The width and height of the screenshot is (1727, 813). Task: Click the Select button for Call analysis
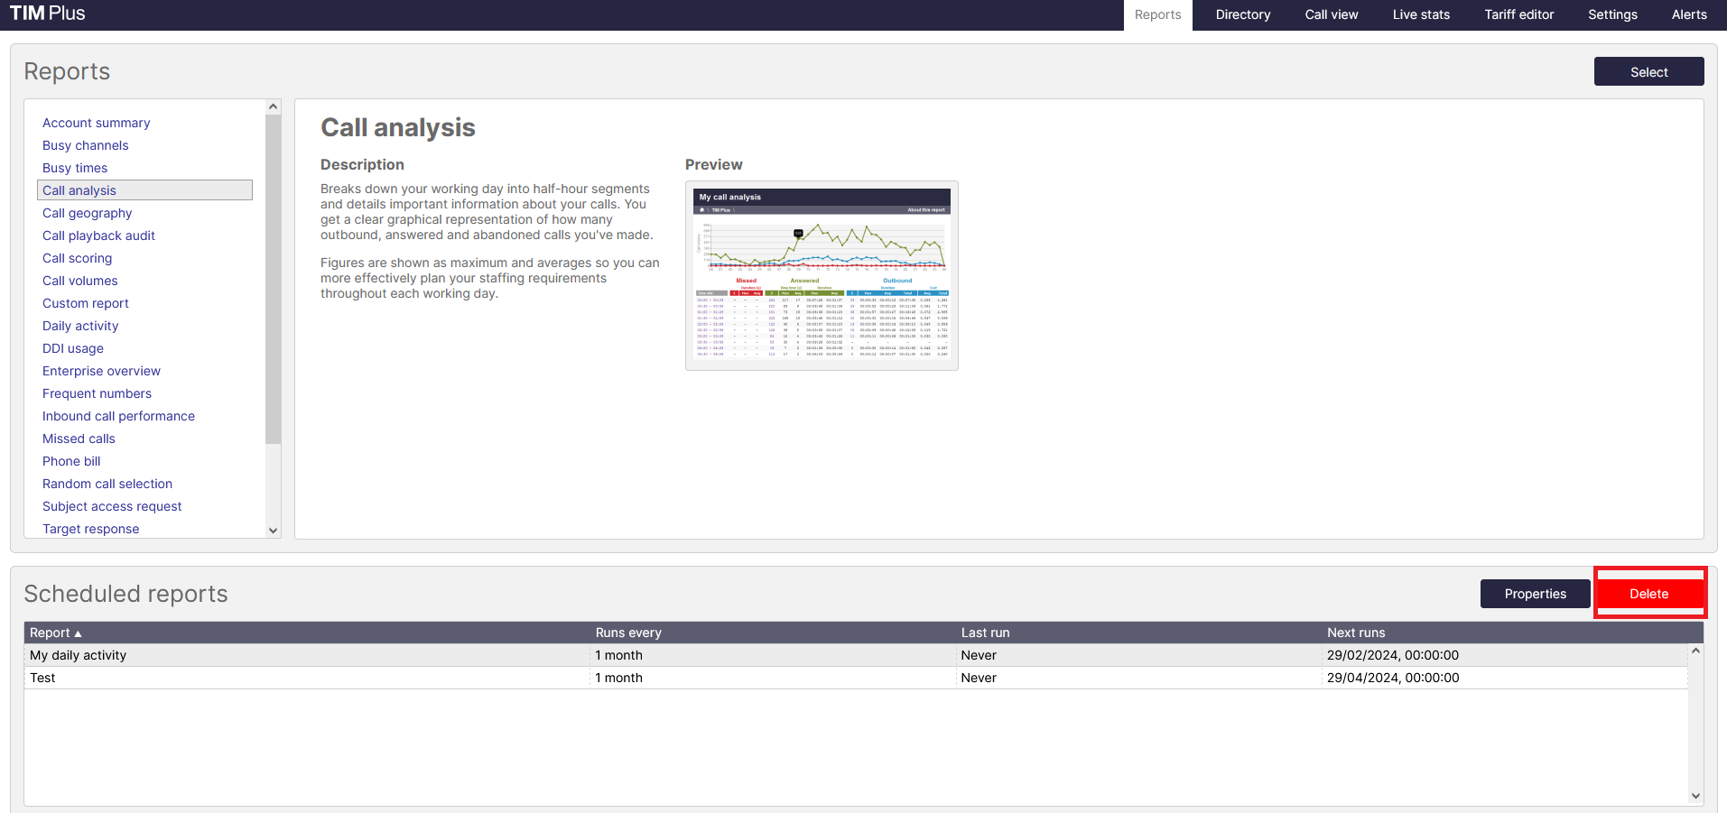click(x=1648, y=71)
